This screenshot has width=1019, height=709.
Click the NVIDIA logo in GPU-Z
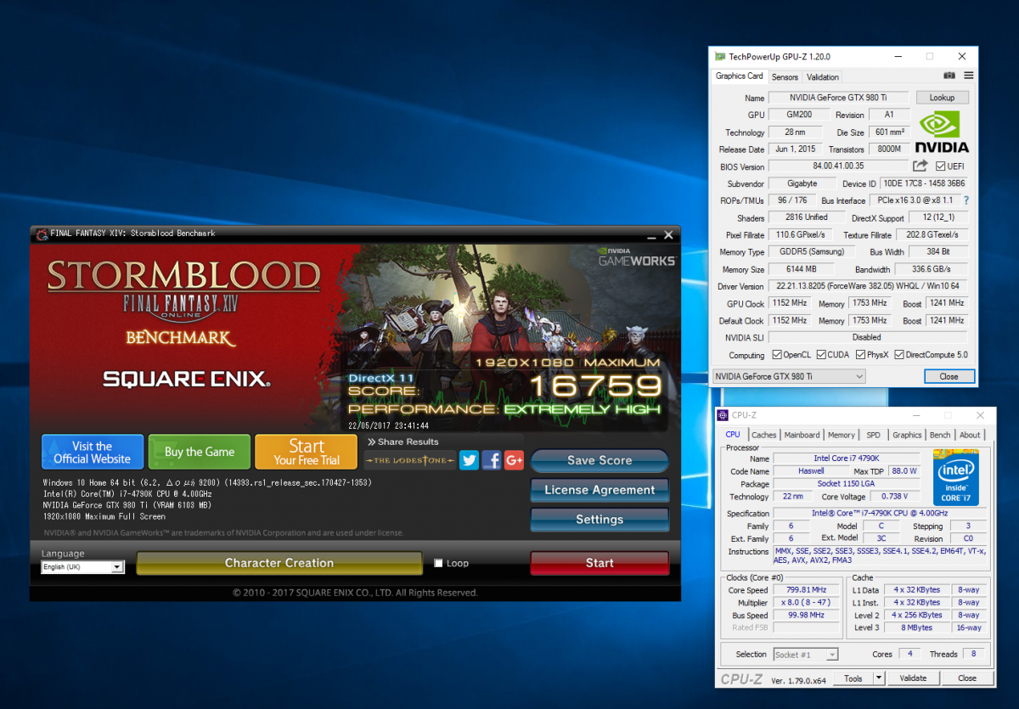(x=942, y=132)
